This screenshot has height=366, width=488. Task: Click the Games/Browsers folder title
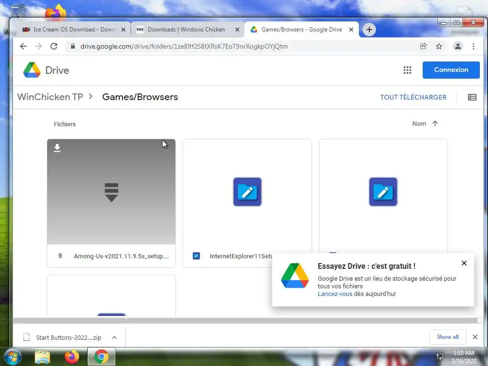click(x=140, y=97)
